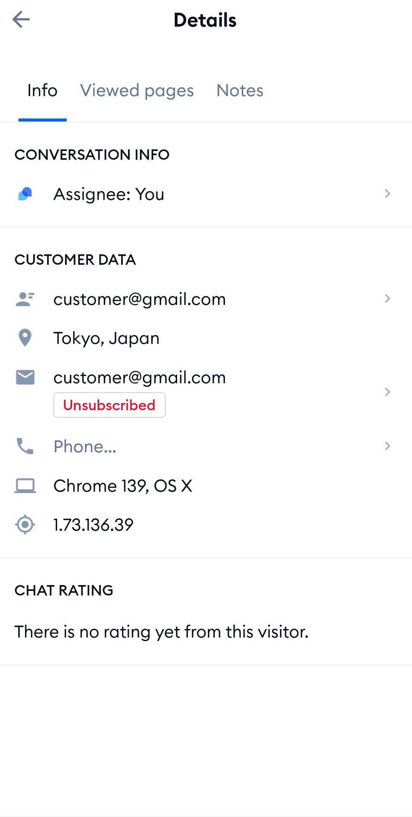
Task: Click the contact person icon
Action: click(25, 299)
